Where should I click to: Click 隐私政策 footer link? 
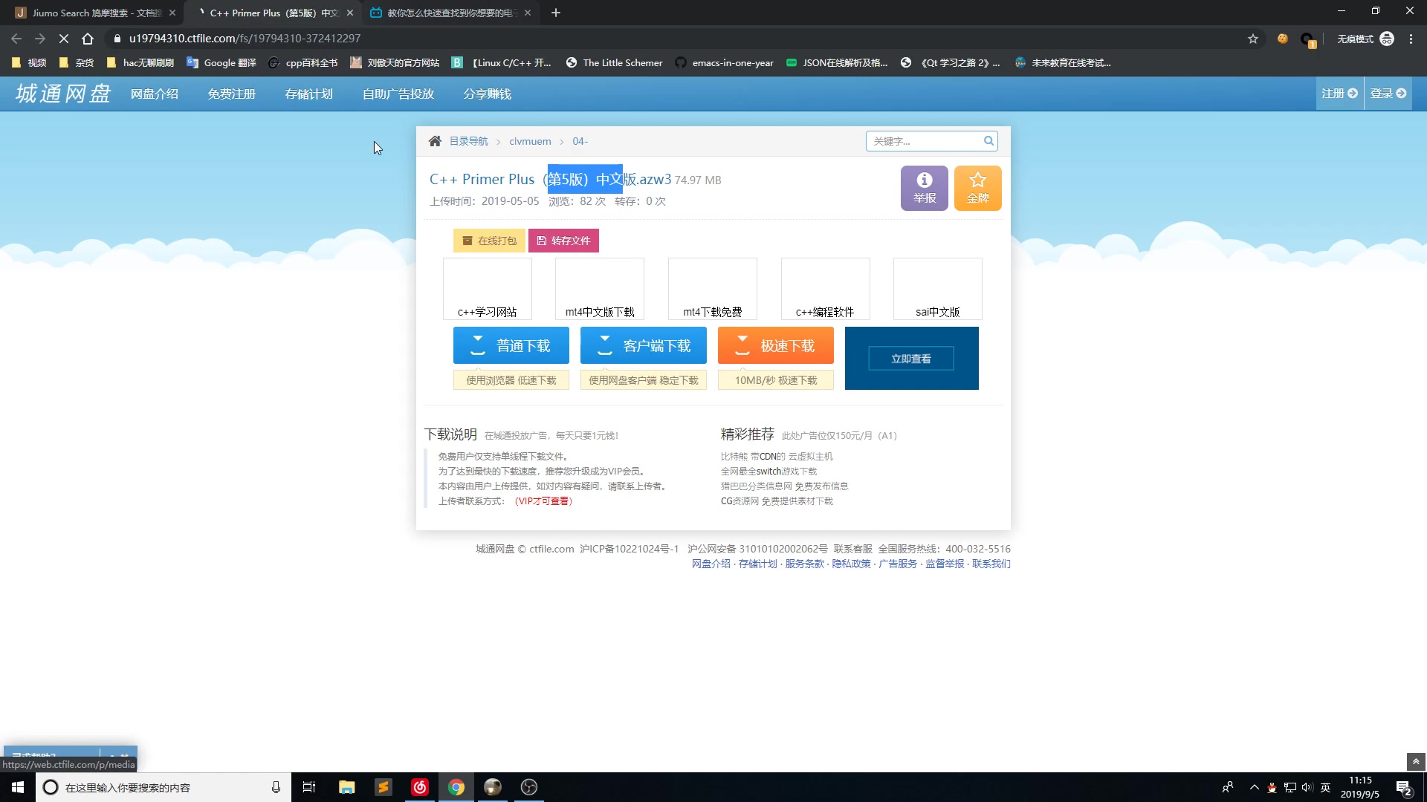tap(851, 564)
